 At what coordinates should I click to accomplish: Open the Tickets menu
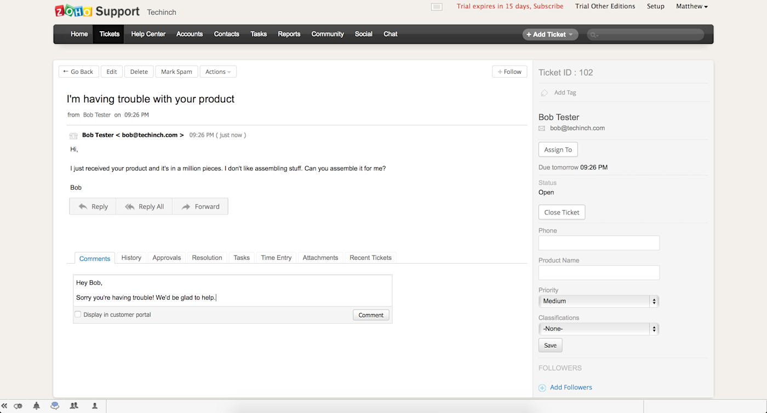pos(110,34)
